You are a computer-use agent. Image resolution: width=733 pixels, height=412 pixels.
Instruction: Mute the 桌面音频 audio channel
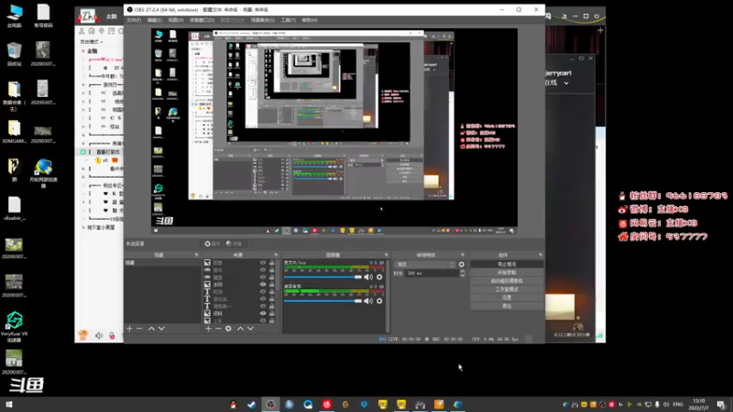coord(368,301)
